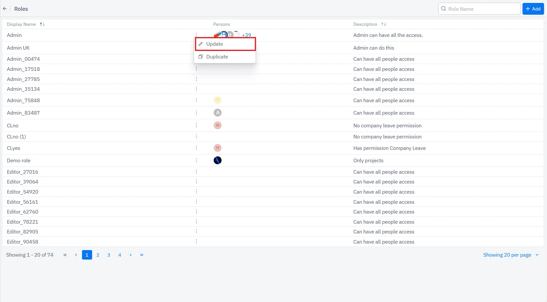547x302 pixels.
Task: Click the Add button
Action: point(533,9)
